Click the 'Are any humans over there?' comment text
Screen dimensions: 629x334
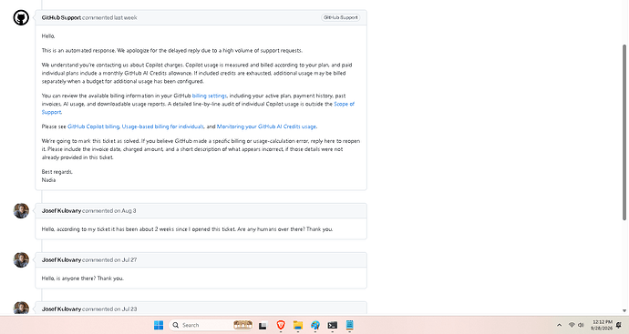click(x=271, y=229)
